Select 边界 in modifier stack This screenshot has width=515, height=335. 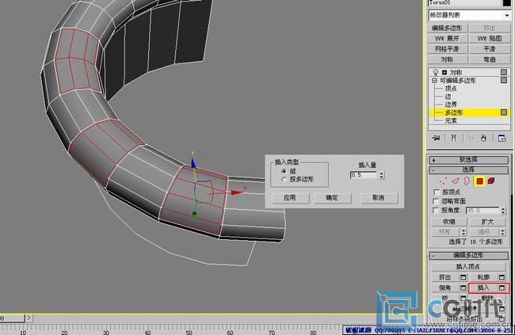pos(451,105)
